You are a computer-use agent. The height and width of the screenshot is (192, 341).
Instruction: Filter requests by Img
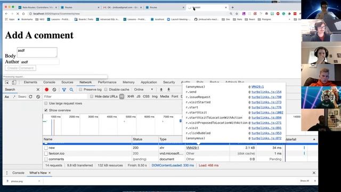pos(155,97)
